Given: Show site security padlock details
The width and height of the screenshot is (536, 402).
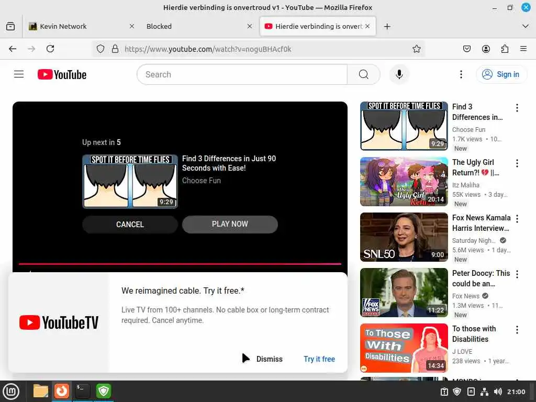Looking at the screenshot, I should pos(115,49).
